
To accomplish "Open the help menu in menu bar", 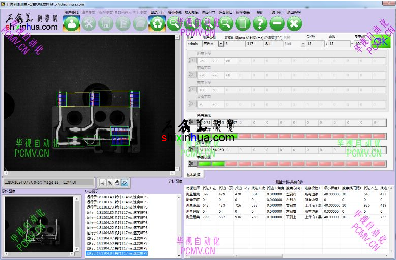I will coord(260,12).
